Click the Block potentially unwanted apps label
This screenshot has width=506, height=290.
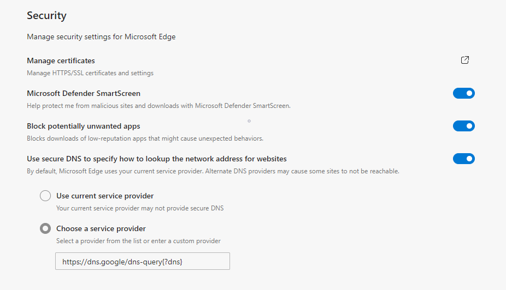coord(84,126)
